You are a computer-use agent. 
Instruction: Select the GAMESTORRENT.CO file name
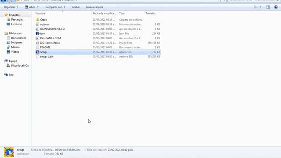(x=52, y=29)
